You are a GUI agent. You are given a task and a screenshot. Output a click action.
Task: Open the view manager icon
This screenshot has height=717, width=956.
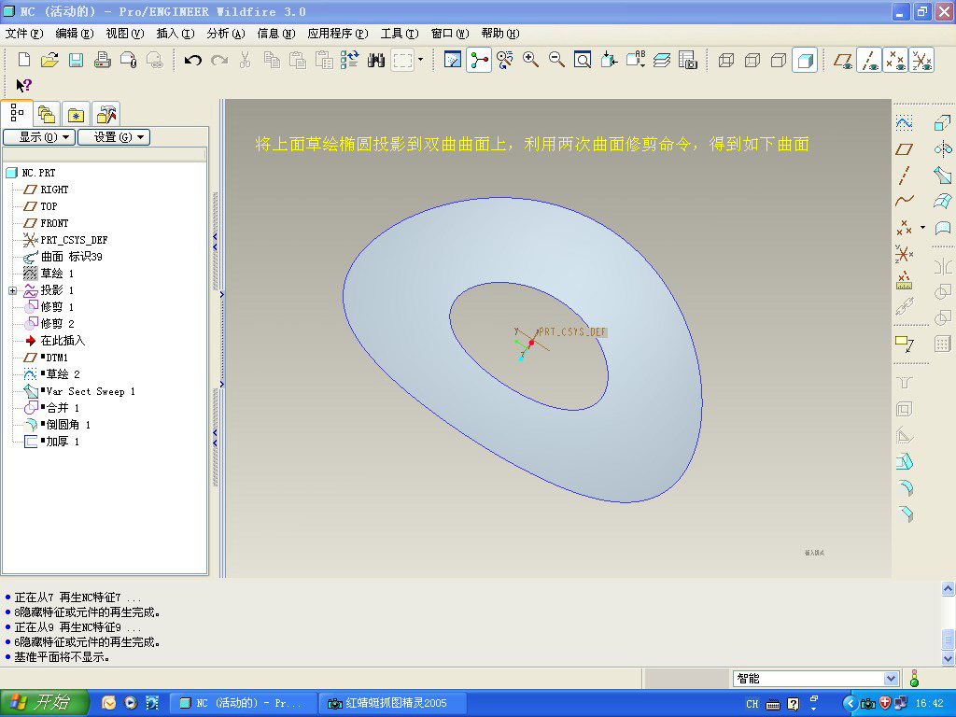688,60
